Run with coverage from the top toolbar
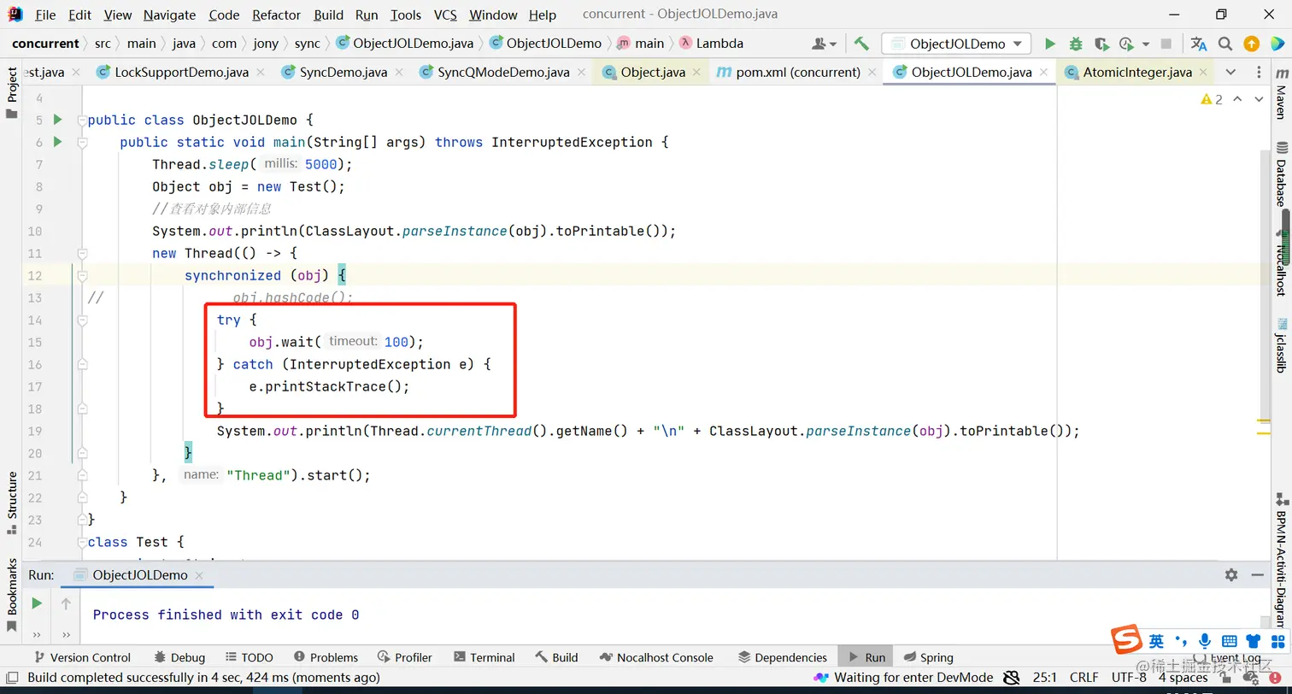Screen dimensions: 1292x694 coord(1101,44)
